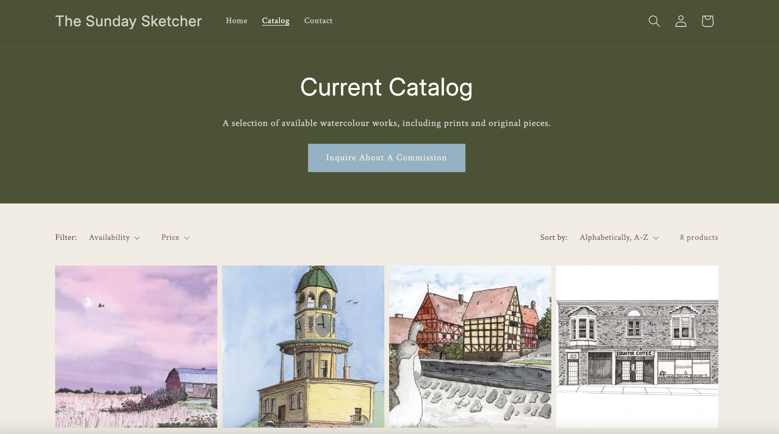Go to the Home menu item
The image size is (779, 434).
point(236,21)
